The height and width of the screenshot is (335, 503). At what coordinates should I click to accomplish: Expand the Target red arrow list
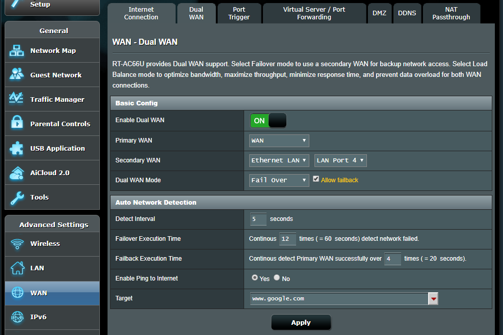(433, 299)
